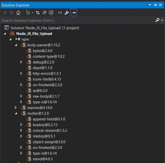Click the solution icon beside Solution text

pos(7,28)
